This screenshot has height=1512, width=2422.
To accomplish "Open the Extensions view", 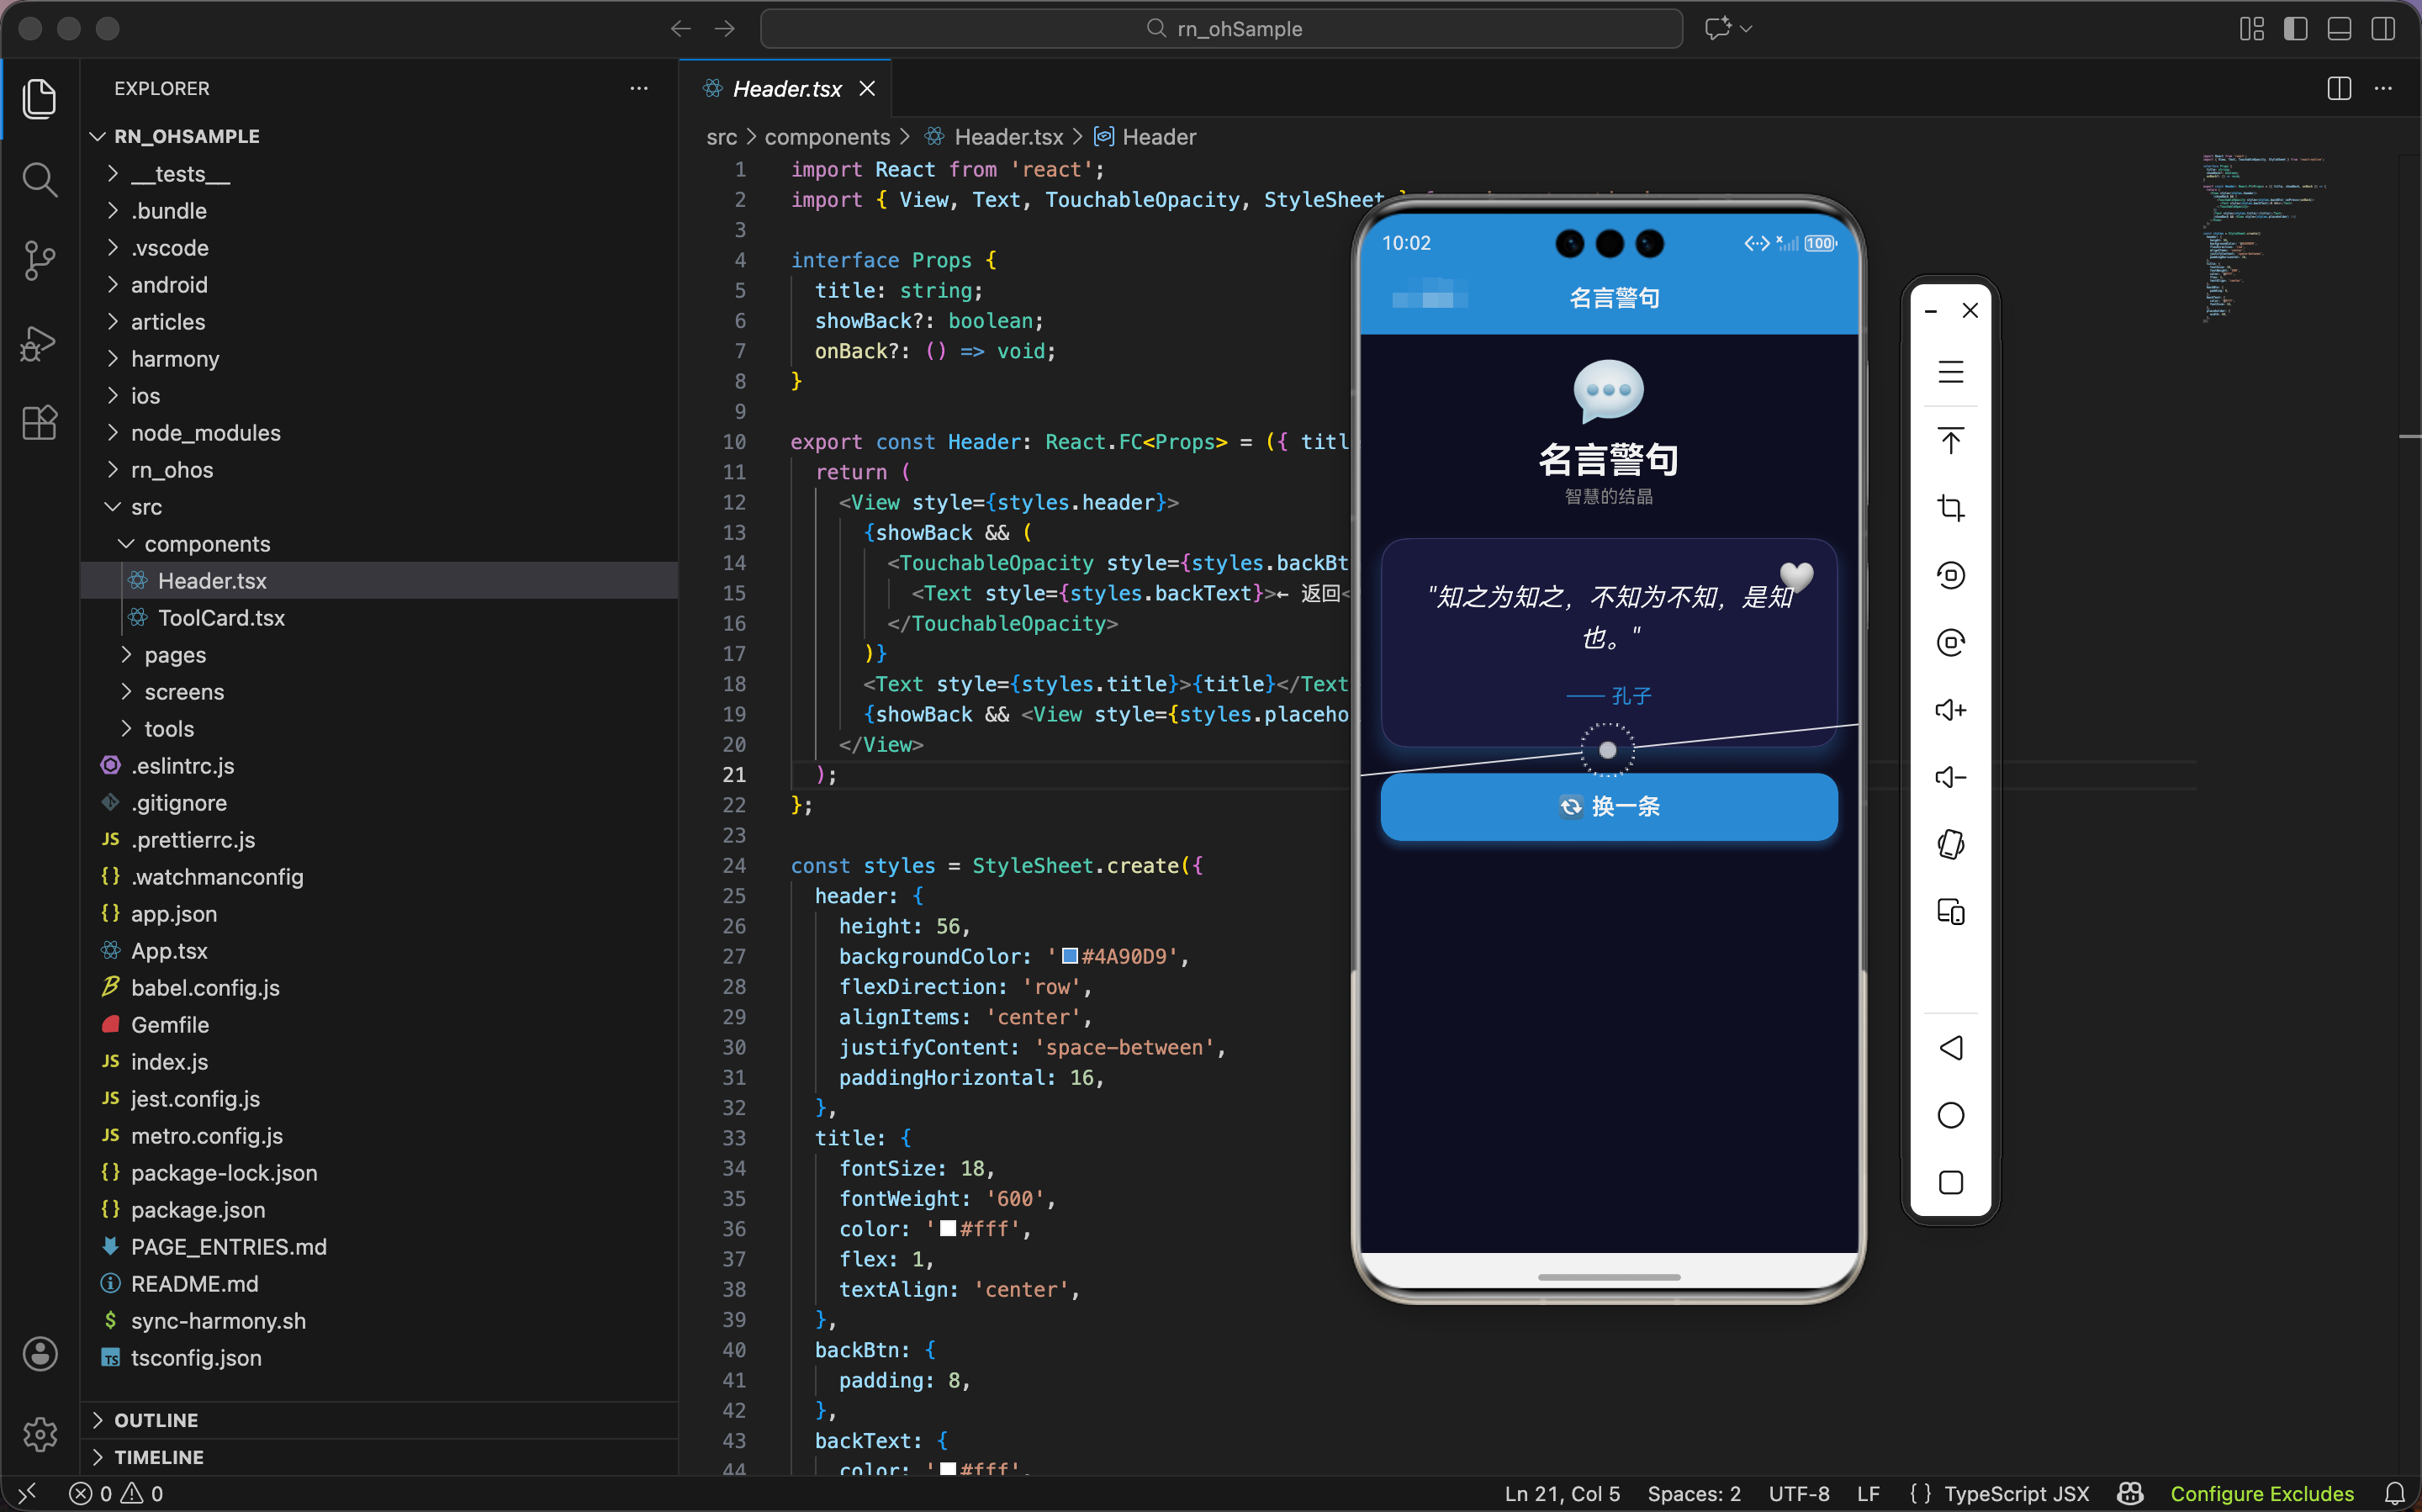I will coord(39,423).
